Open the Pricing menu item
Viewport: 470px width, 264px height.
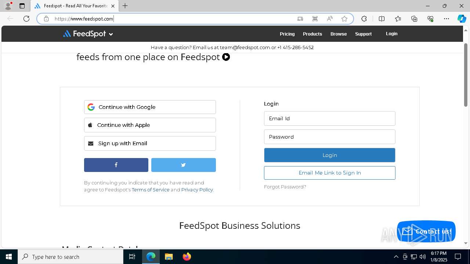[x=287, y=34]
